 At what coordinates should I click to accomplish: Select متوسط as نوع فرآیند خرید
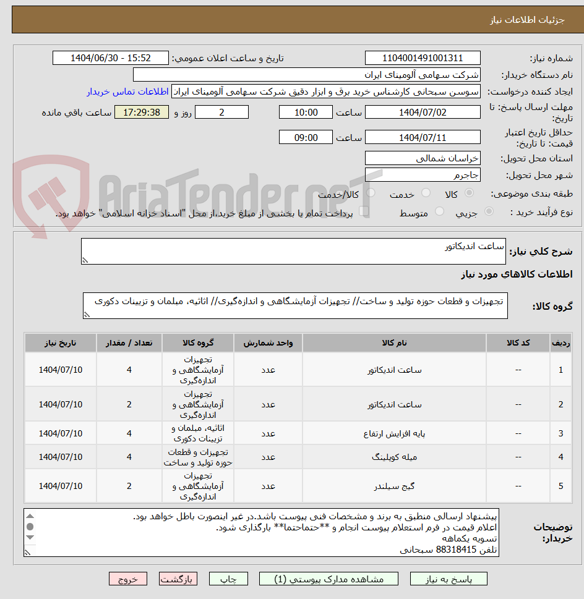tap(439, 211)
